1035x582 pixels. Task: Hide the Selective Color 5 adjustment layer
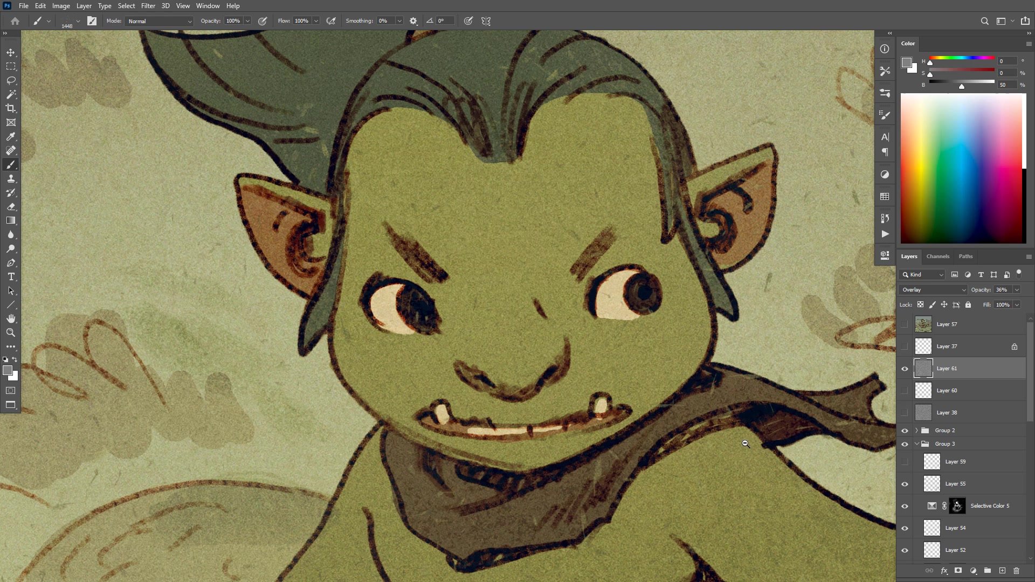point(905,505)
